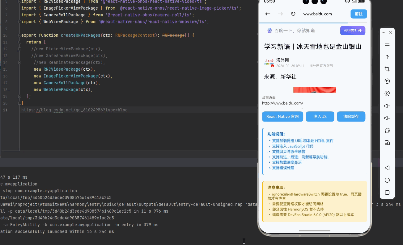Minimize the emulator side toolbar
This screenshot has width=403, height=245.
[384, 32]
